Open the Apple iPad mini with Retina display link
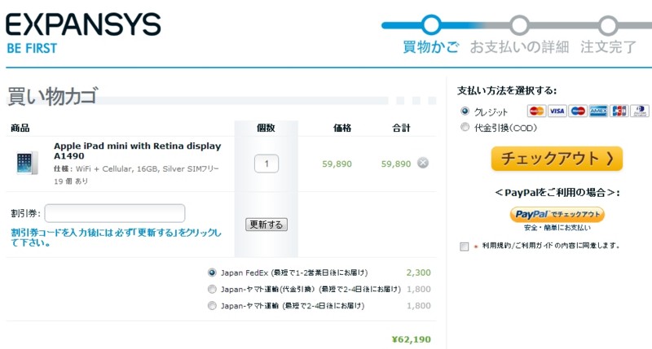Screen dimensions: 652x349 click(137, 151)
